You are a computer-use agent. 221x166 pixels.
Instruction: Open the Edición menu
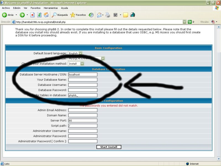17,8
